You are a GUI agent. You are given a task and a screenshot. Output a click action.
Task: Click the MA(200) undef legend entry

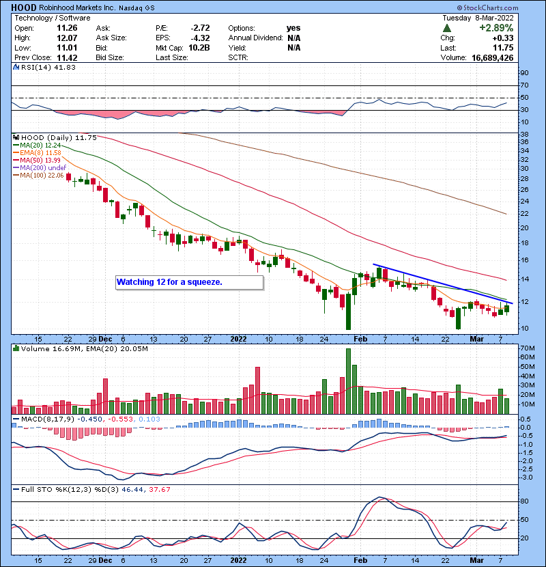click(x=40, y=168)
